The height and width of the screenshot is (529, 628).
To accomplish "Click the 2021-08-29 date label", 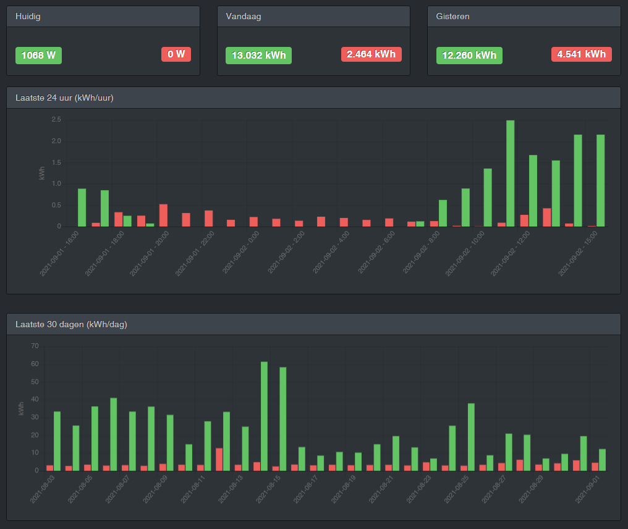I will pyautogui.click(x=531, y=489).
